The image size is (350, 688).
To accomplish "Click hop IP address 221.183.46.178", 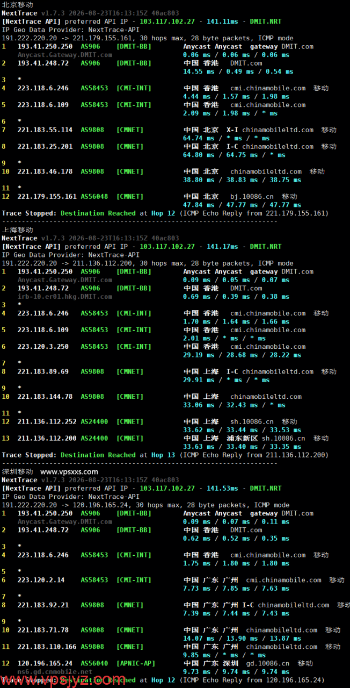I will pos(45,172).
